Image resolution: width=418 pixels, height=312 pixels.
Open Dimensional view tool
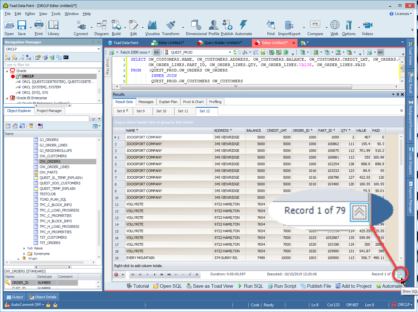point(196,28)
